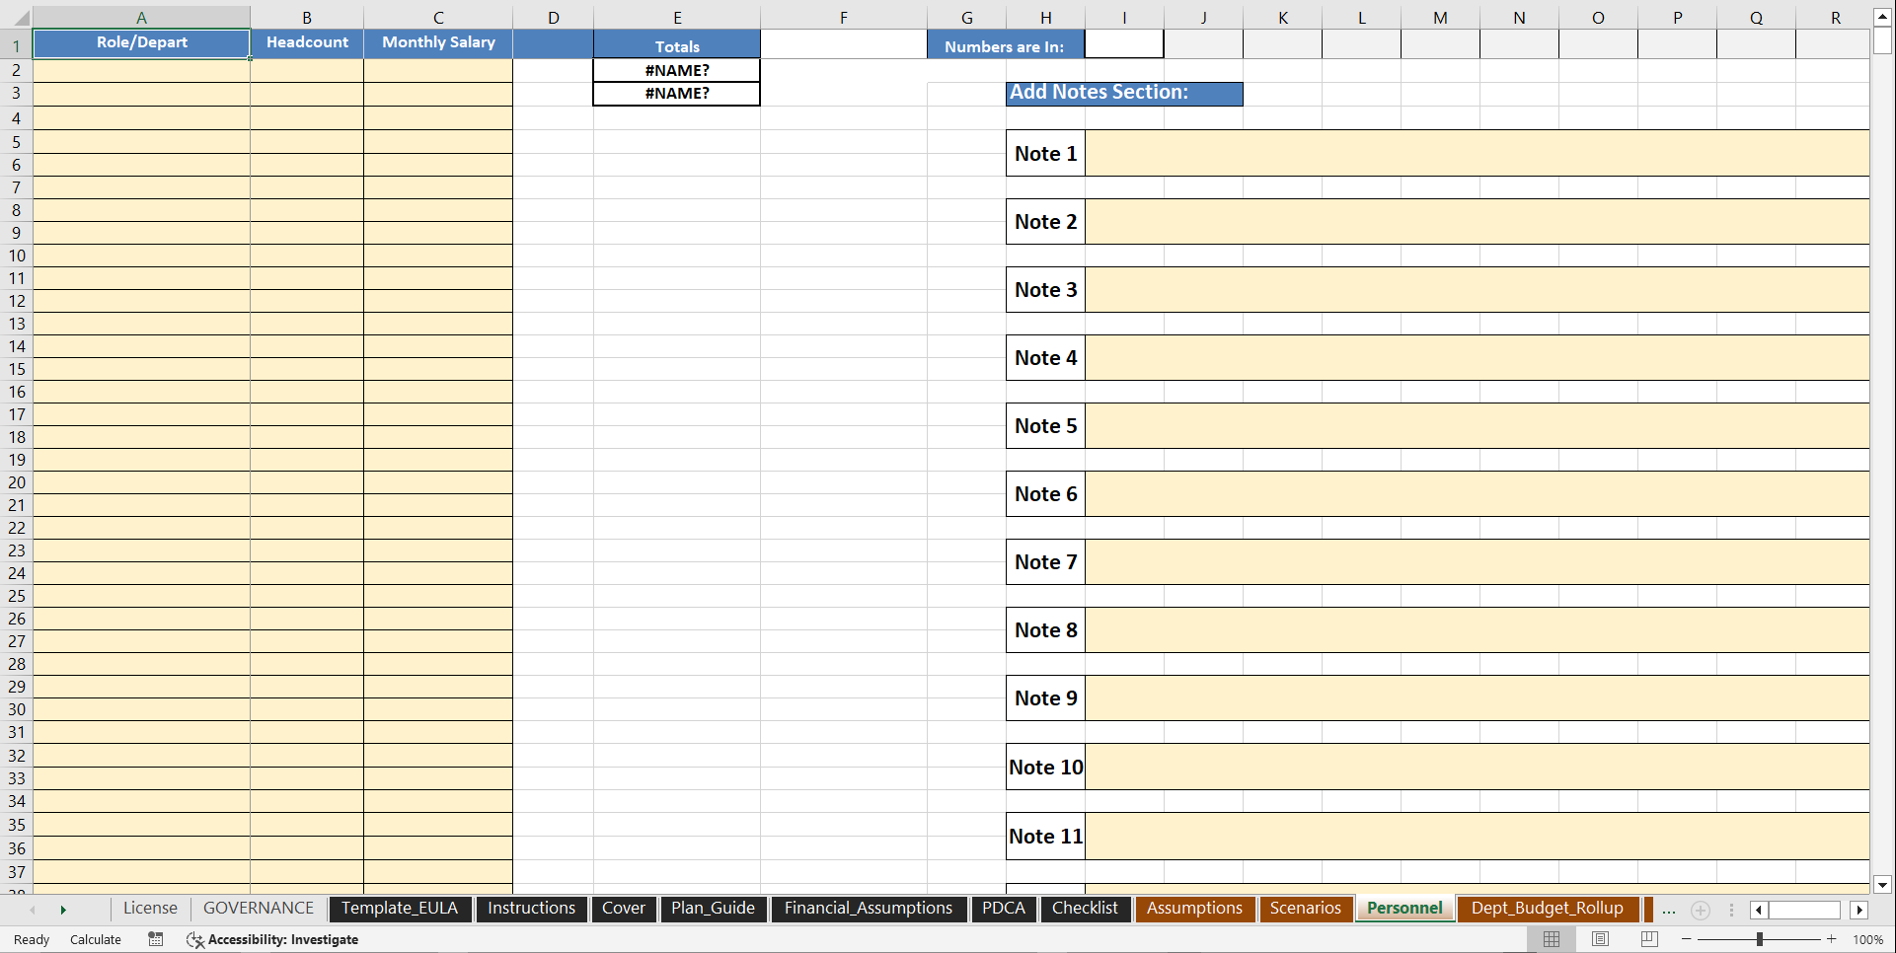Switch to Page Layout view in status bar
The width and height of the screenshot is (1896, 953).
click(x=1601, y=939)
